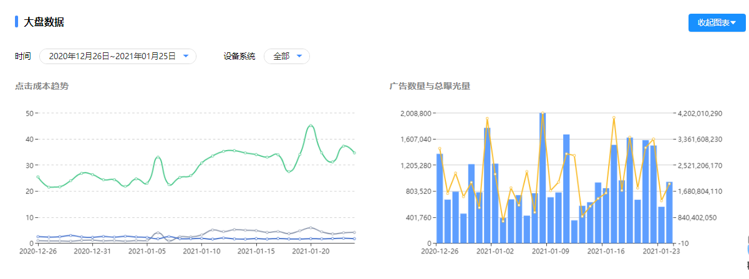Click the 2020-12-31 x-axis label
The width and height of the screenshot is (749, 279).
tap(92, 252)
